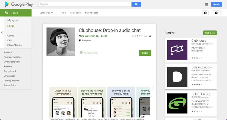Expand the Categories dropdown
The image size is (227, 120).
tap(46, 13)
